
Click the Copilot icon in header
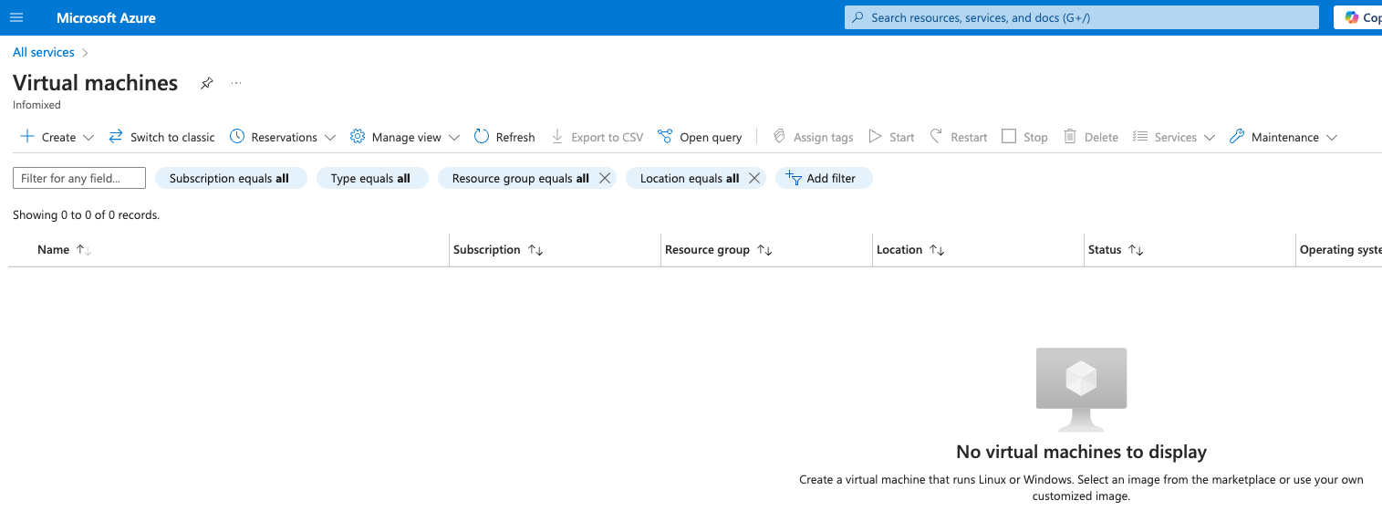1352,17
